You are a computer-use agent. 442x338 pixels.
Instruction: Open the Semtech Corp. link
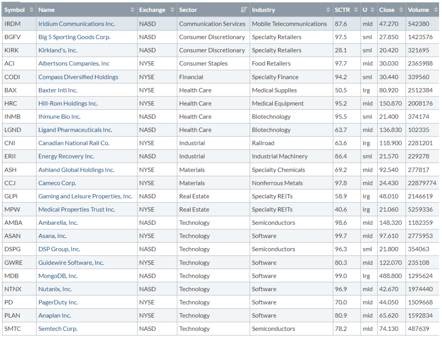pyautogui.click(x=58, y=329)
